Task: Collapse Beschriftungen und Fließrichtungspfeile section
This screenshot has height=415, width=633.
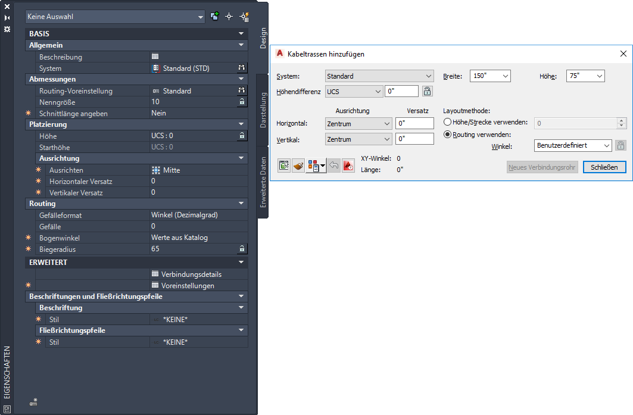Action: tap(241, 296)
